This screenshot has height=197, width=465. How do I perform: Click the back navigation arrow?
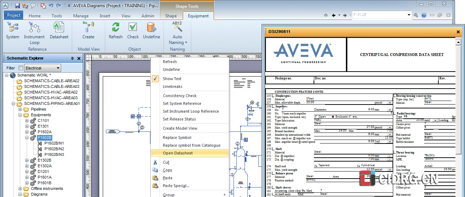[x=333, y=15]
